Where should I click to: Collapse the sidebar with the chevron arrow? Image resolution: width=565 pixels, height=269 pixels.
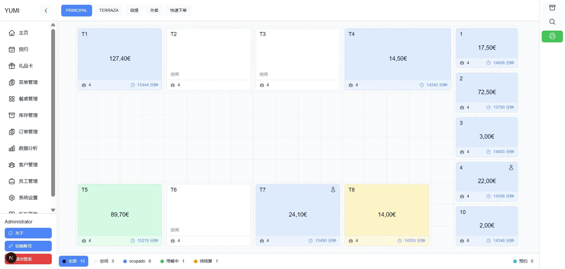(x=46, y=11)
